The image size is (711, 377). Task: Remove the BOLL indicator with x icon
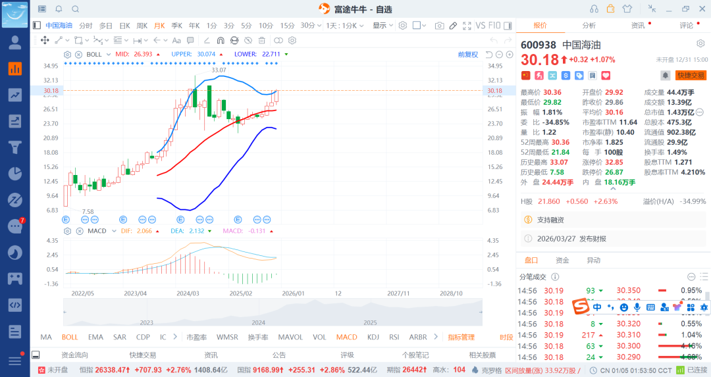coord(78,55)
